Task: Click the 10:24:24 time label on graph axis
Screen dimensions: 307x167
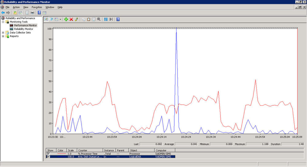Action: tap(186, 137)
